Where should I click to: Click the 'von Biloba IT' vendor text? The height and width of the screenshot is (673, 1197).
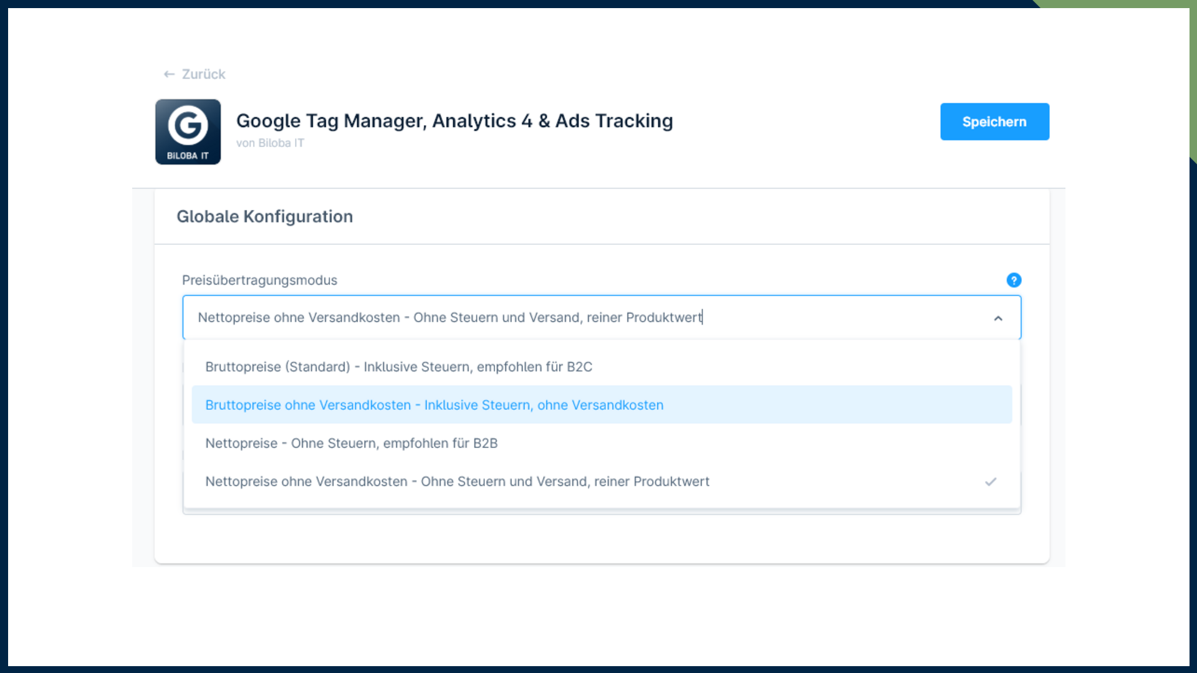[x=270, y=143]
